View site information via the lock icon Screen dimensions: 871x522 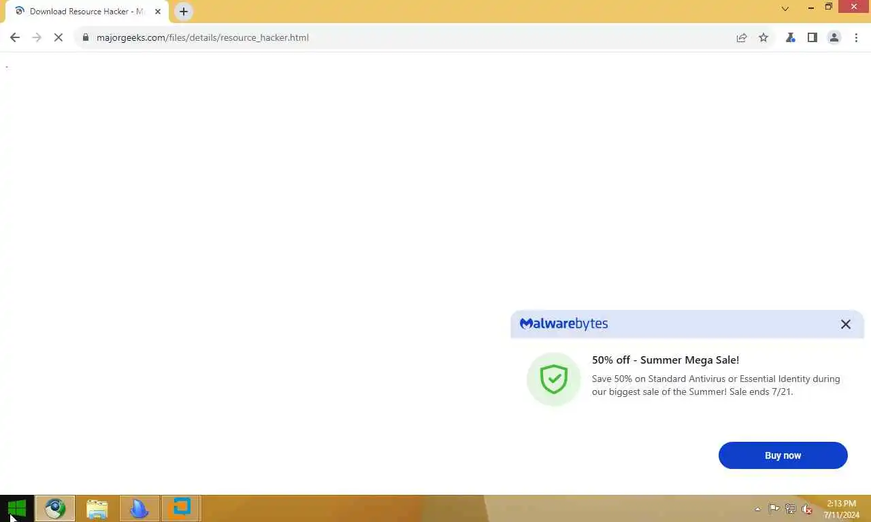click(x=86, y=37)
